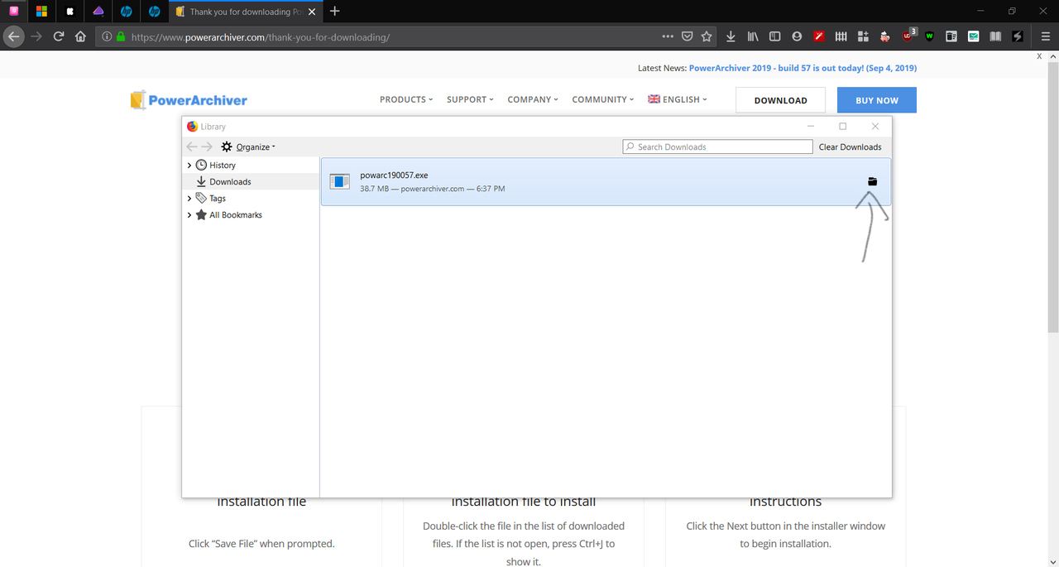Open the PRODUCTS dropdown menu
Image resolution: width=1059 pixels, height=567 pixels.
pos(406,99)
